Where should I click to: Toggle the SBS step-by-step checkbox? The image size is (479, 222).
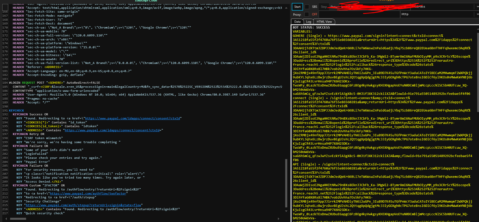click(307, 7)
